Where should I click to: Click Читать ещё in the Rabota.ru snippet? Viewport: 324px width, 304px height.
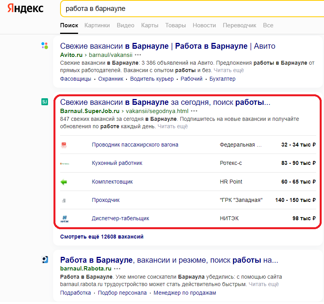263,285
